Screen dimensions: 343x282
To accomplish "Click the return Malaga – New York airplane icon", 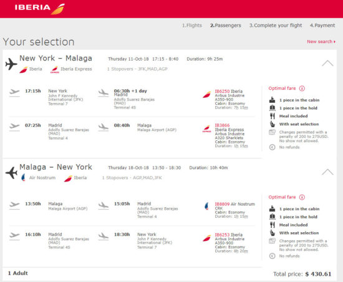I will pyautogui.click(x=11, y=173).
